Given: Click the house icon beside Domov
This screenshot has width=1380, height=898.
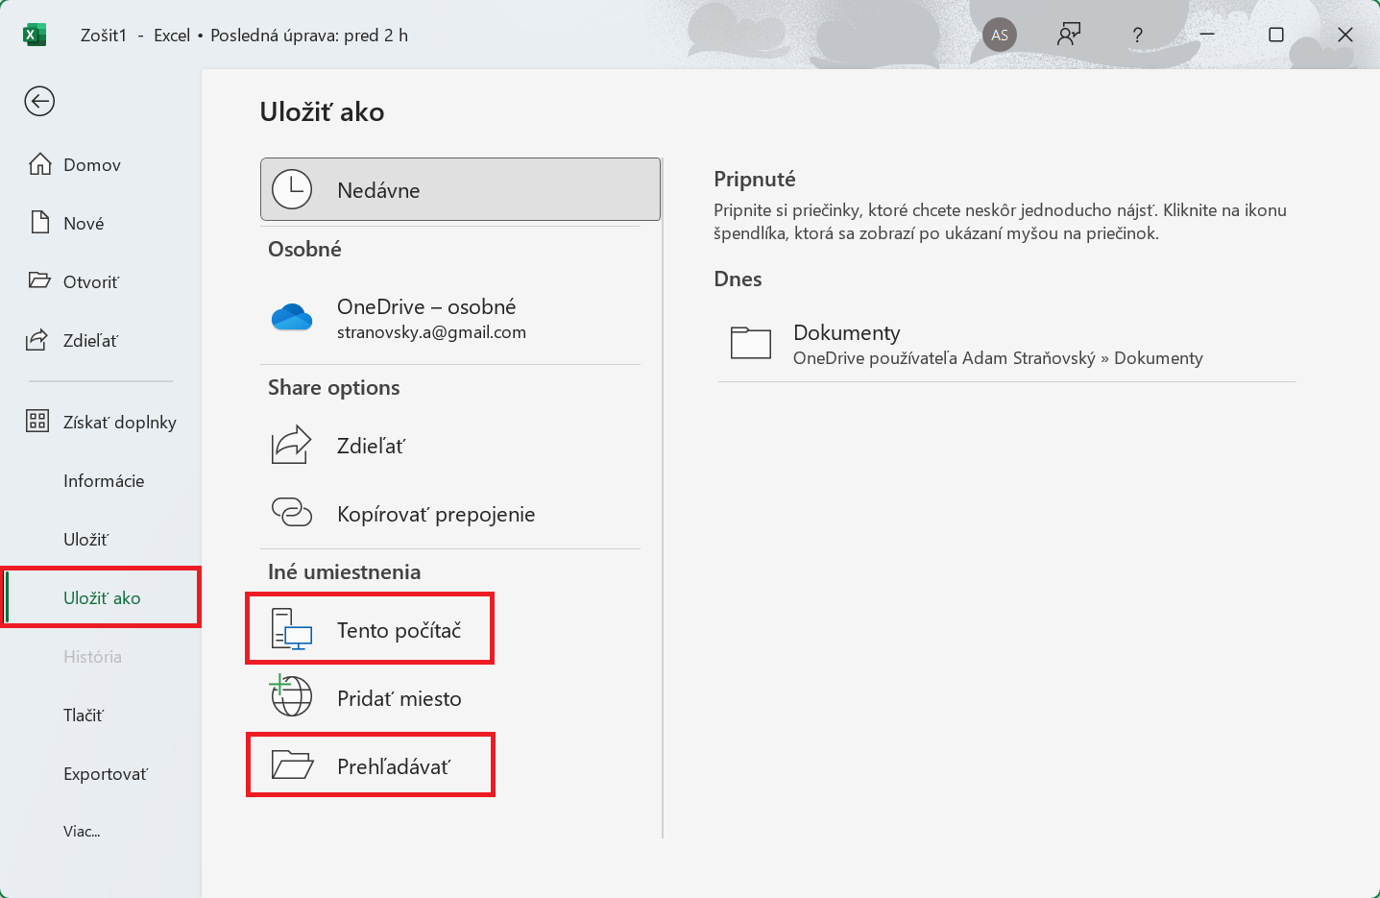Looking at the screenshot, I should click(x=39, y=164).
